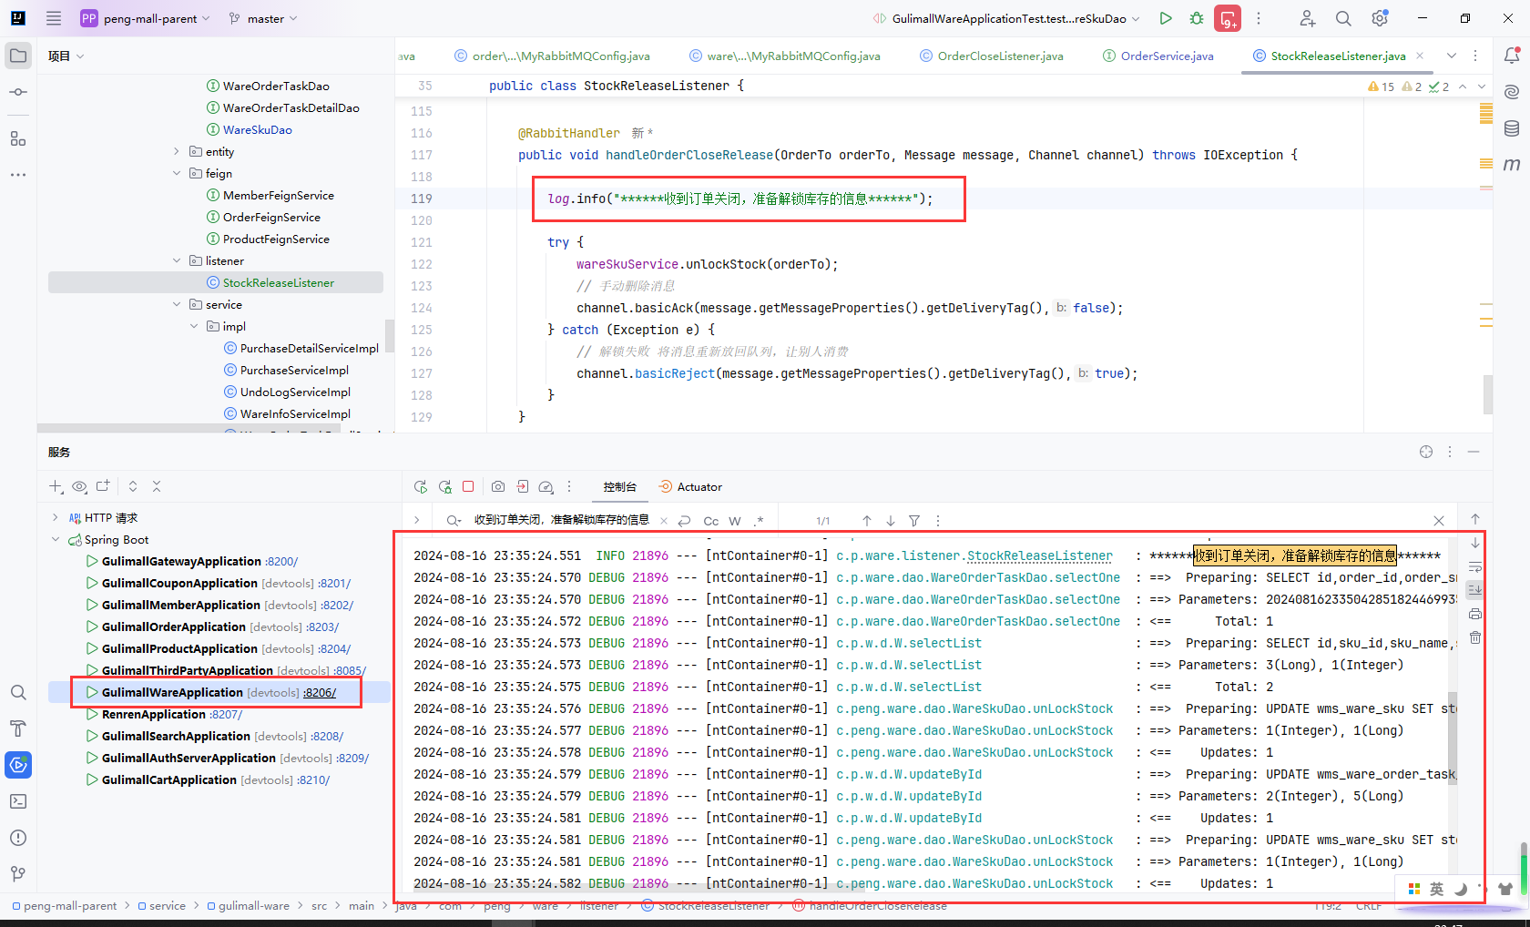Viewport: 1530px width, 927px height.
Task: Open the main menu hamburger icon
Action: click(x=54, y=18)
